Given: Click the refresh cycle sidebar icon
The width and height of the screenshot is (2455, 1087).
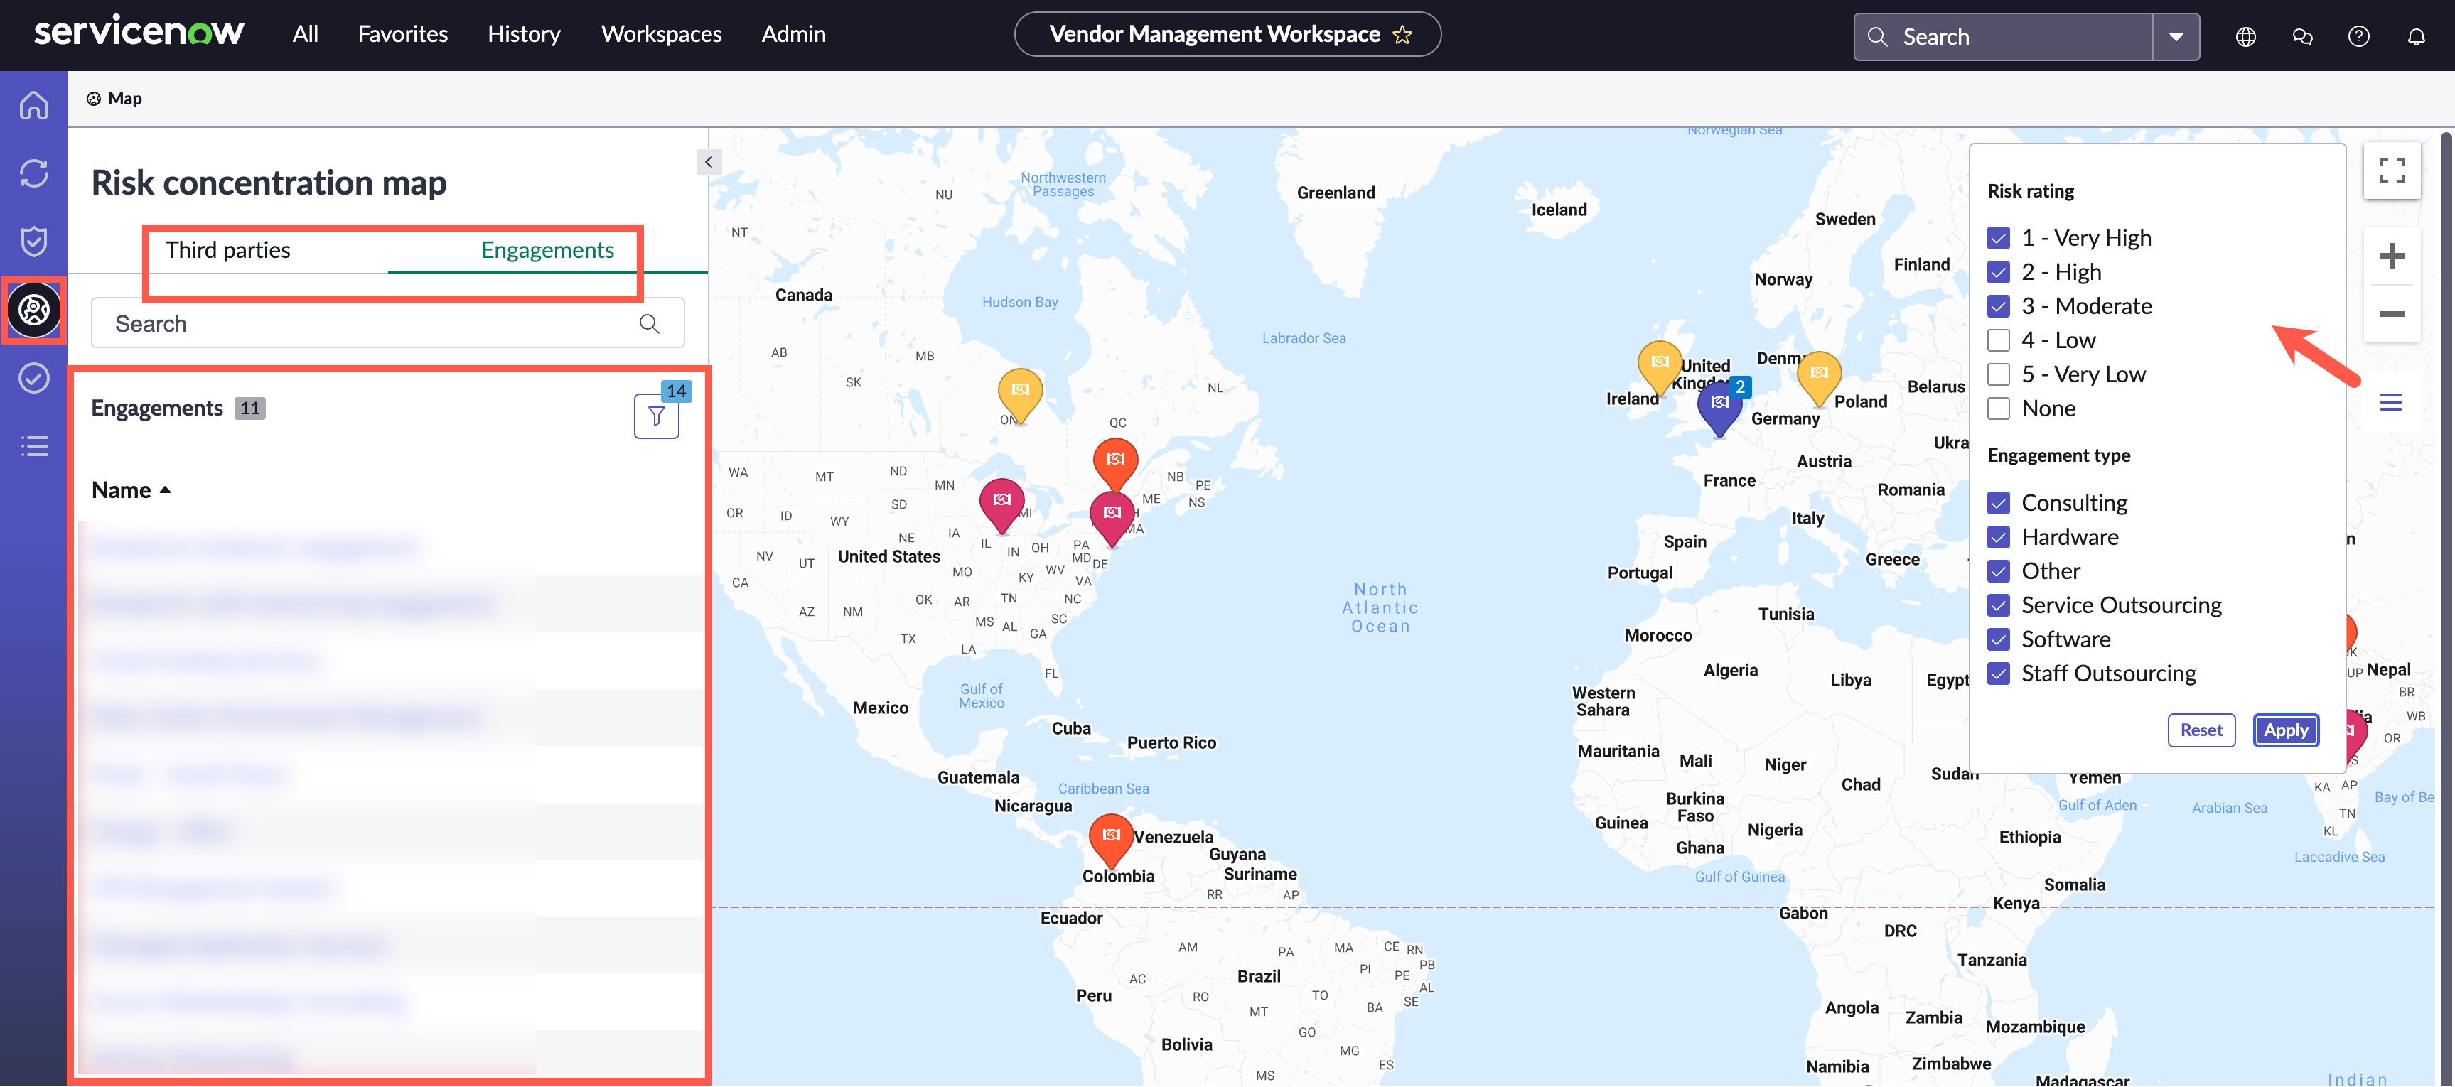Looking at the screenshot, I should point(34,173).
